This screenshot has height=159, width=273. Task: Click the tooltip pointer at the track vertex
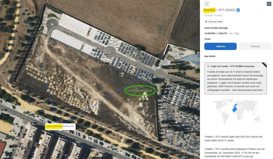tap(60, 130)
